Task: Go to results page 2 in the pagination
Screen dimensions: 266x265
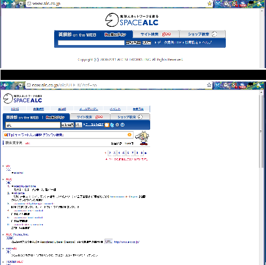Action: tap(110, 153)
